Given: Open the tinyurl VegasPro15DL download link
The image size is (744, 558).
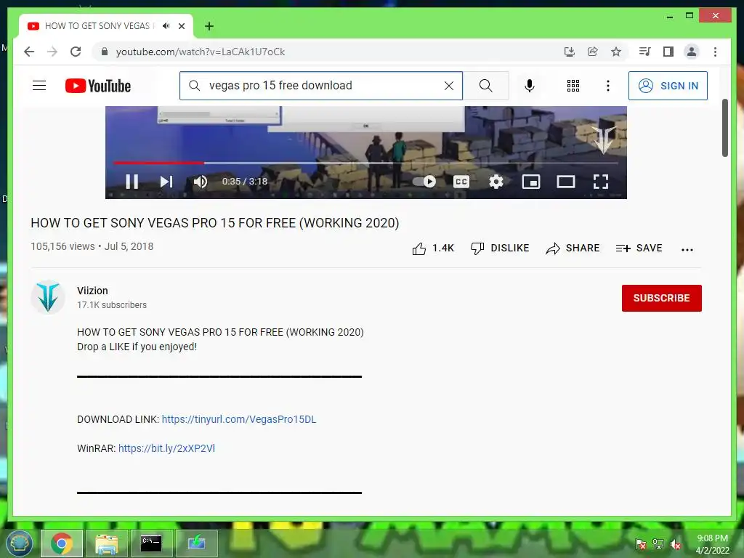Looking at the screenshot, I should [x=238, y=419].
